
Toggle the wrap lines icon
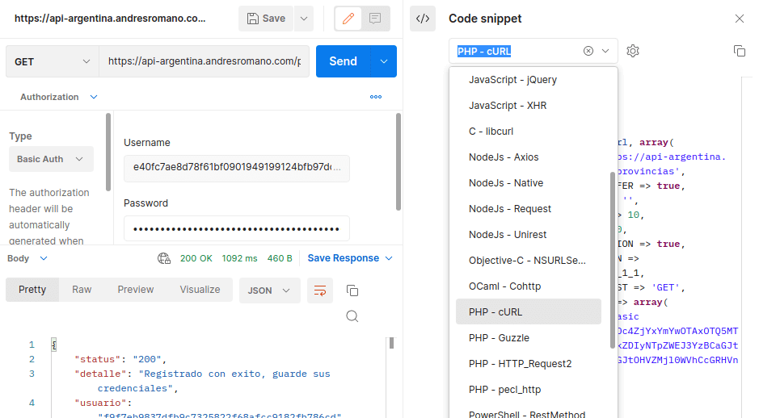tap(320, 291)
